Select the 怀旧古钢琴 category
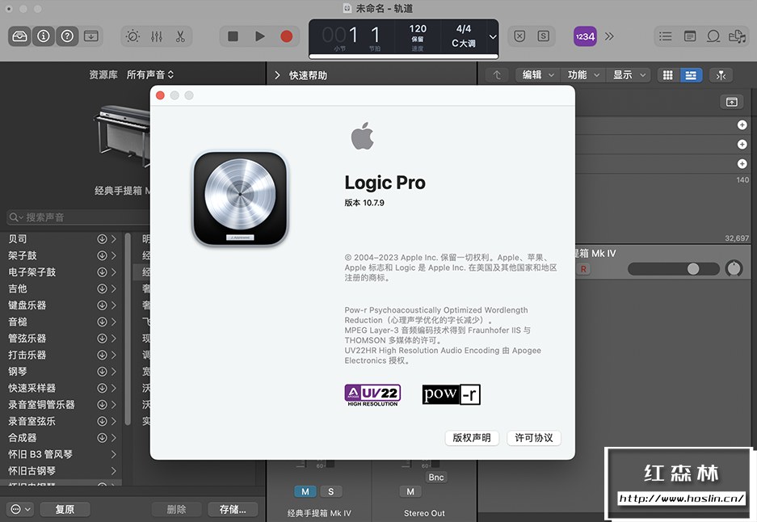This screenshot has width=757, height=522. 32,471
